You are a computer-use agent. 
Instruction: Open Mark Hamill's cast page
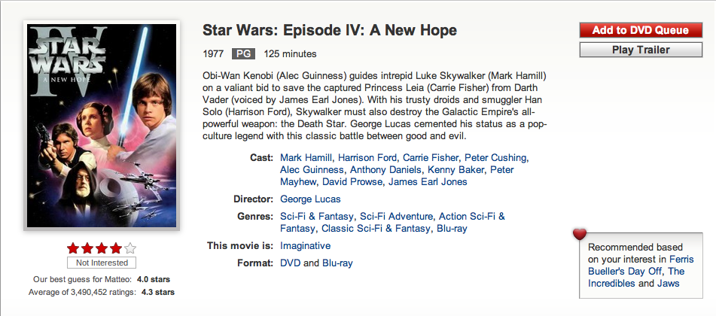pos(306,158)
